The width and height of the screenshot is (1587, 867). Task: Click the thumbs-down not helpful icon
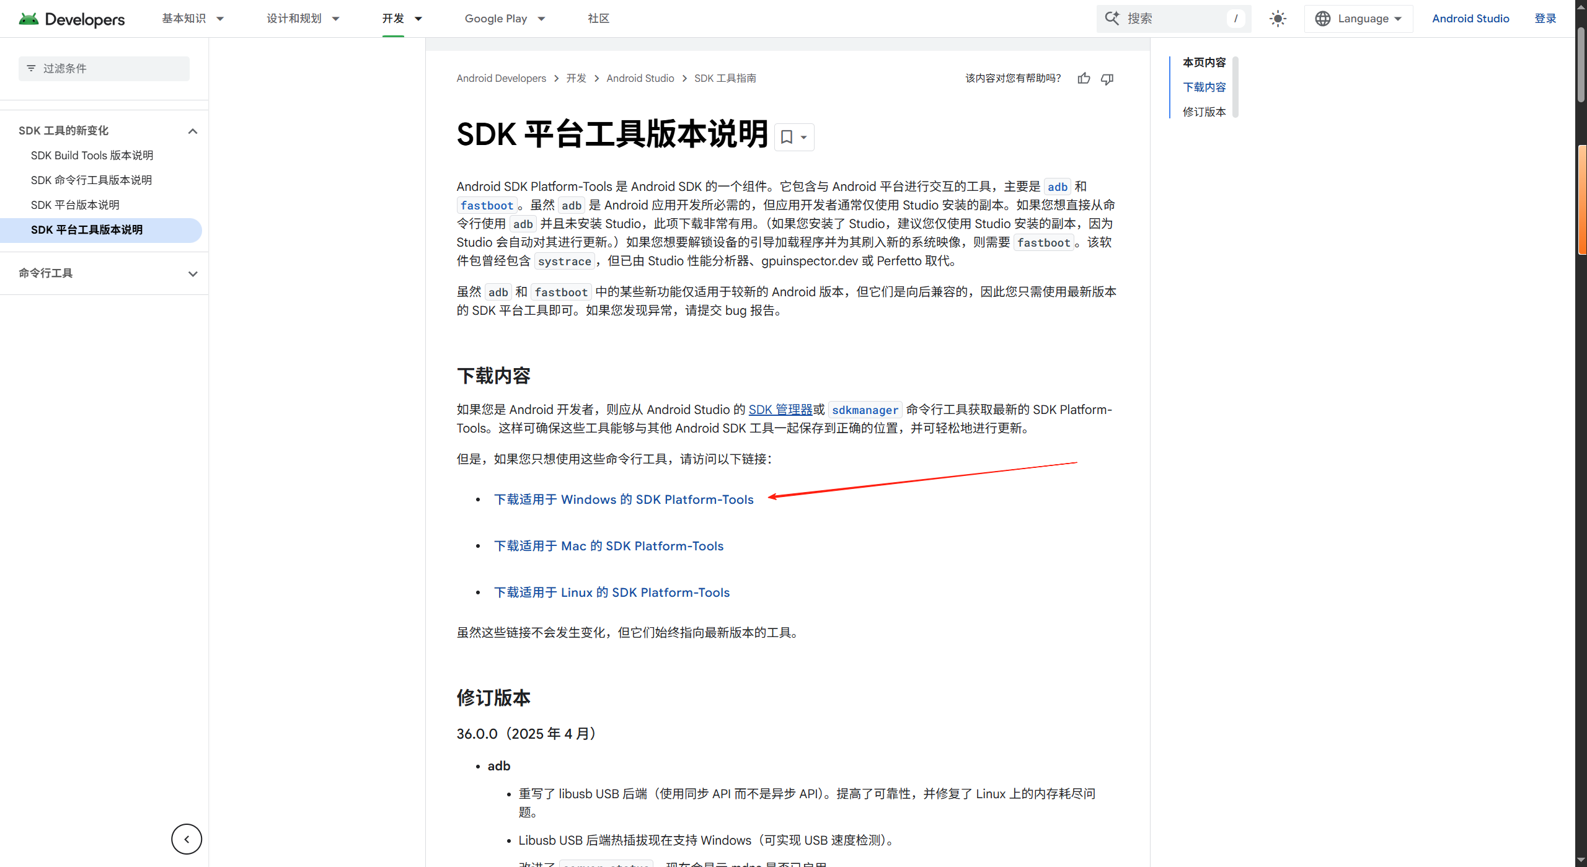tap(1107, 79)
